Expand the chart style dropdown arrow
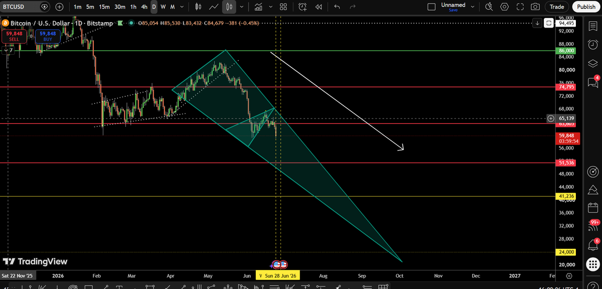 point(242,7)
